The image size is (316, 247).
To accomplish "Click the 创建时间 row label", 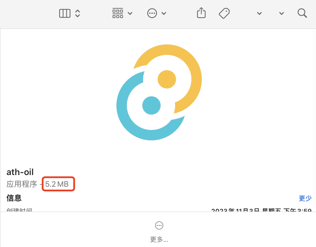I will [19, 210].
